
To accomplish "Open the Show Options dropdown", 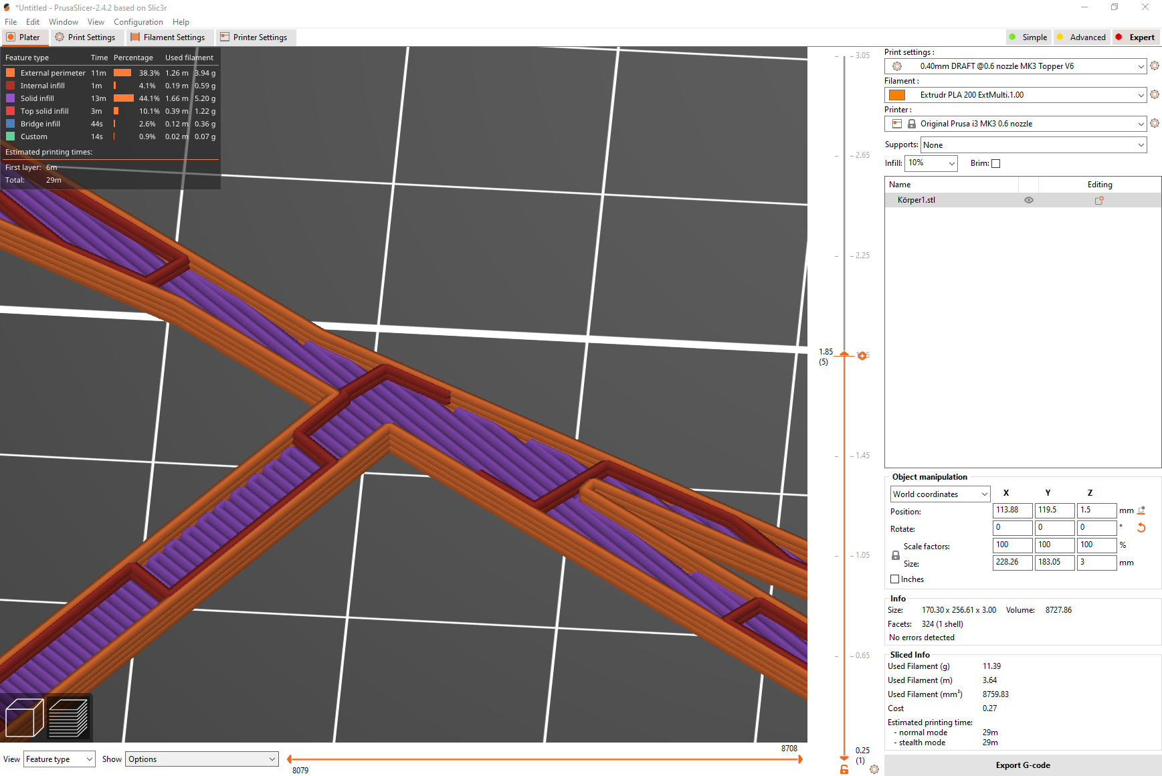I will (201, 759).
